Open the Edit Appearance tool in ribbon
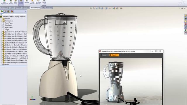This screenshot has width=187, height=105. click(4, 2)
